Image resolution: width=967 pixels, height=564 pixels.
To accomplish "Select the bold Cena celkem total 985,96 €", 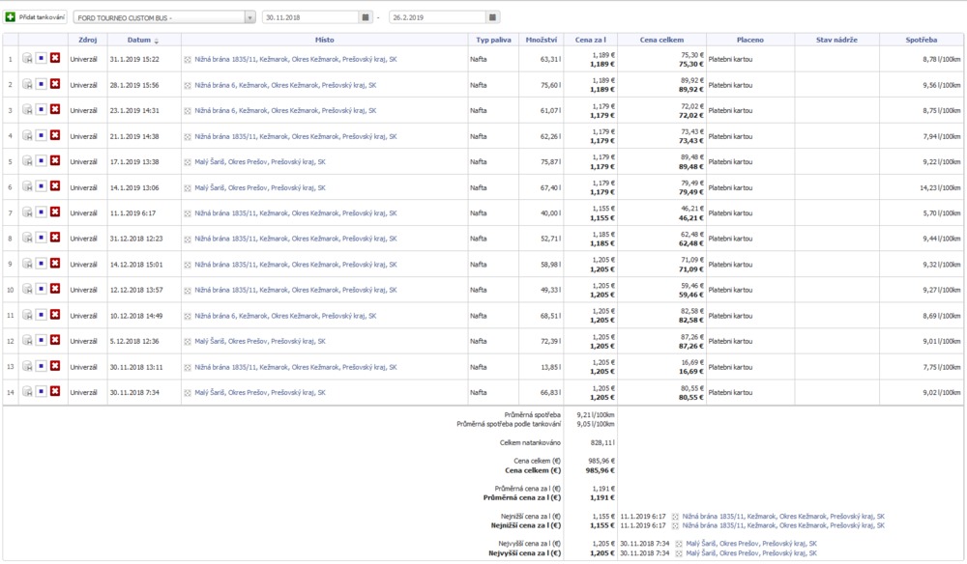I will click(x=601, y=470).
